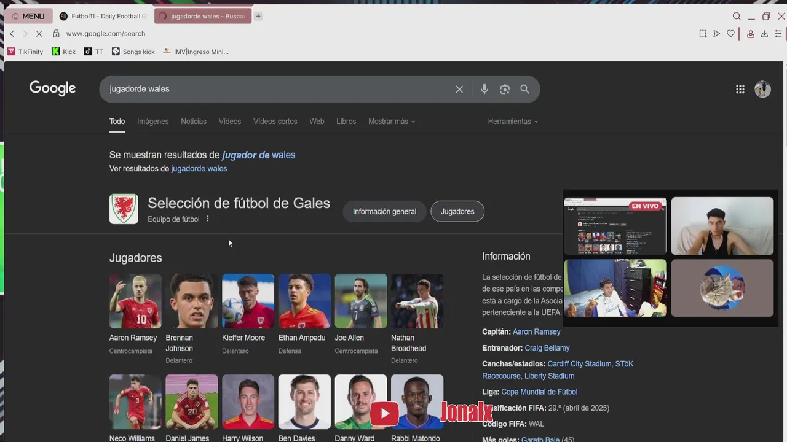Click the corrected jugador de wales link

coord(258,155)
